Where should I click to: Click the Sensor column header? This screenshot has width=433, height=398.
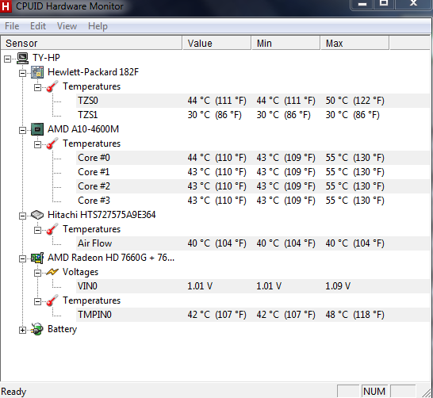pyautogui.click(x=91, y=43)
